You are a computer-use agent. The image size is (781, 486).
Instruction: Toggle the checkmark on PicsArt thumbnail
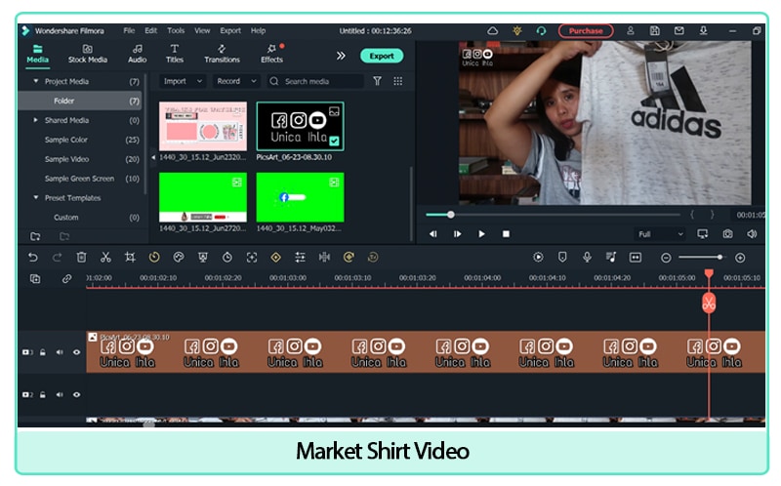(334, 141)
